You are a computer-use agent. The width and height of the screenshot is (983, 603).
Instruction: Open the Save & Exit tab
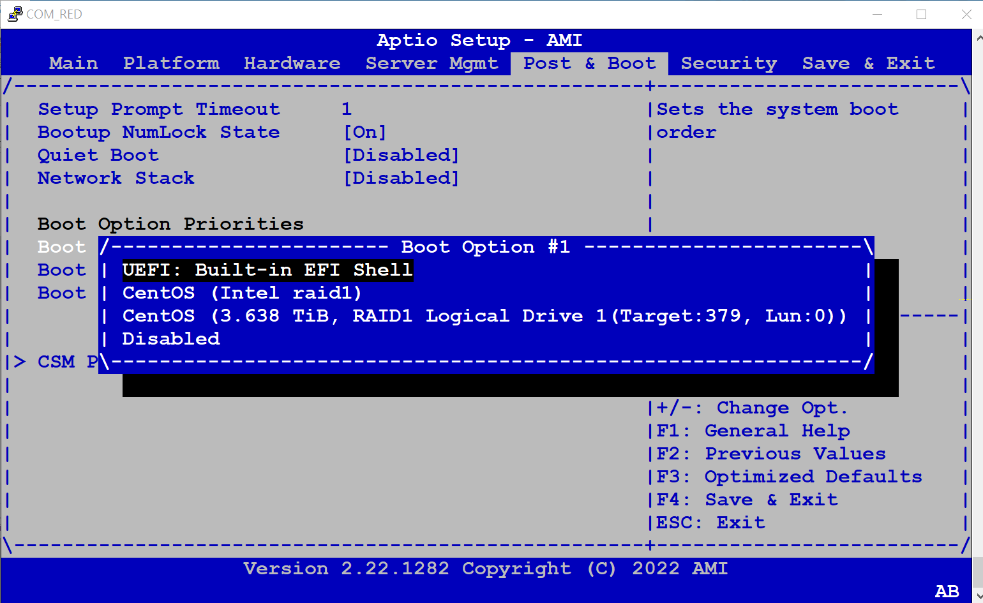868,63
